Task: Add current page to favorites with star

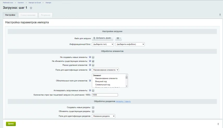Action: pyautogui.click(x=31, y=8)
